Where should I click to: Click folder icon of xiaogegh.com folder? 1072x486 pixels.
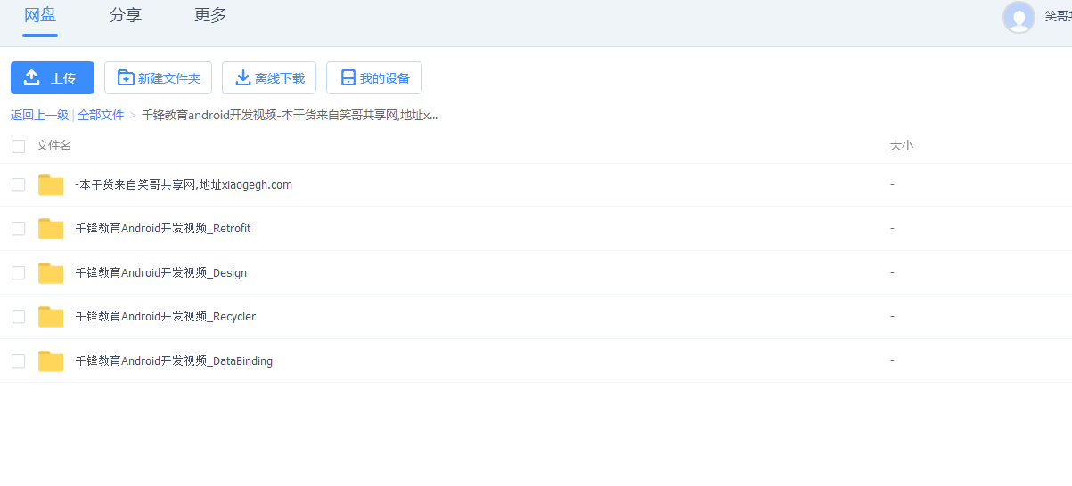pyautogui.click(x=51, y=185)
